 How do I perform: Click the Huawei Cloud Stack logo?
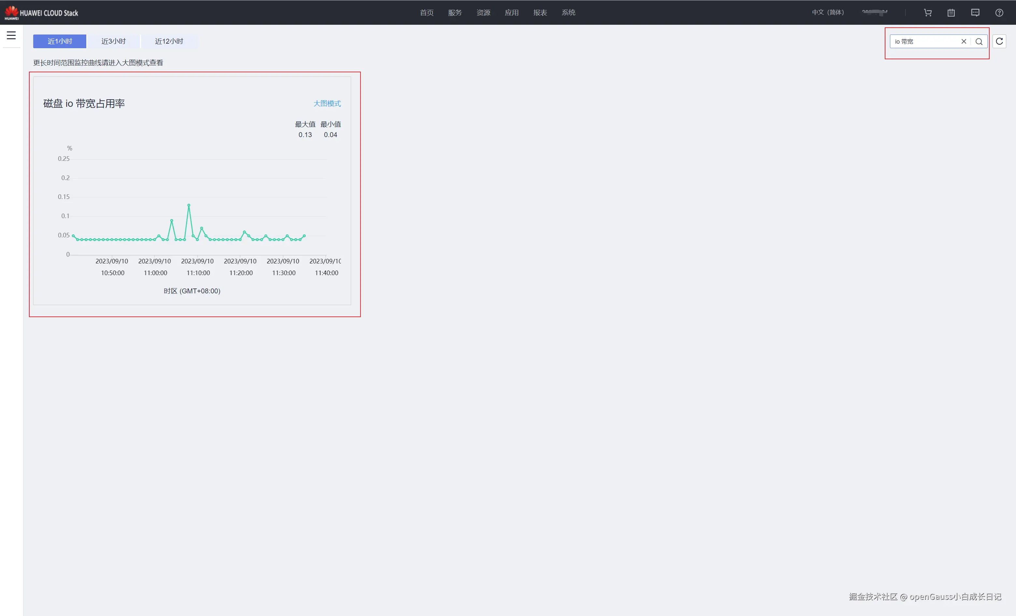pos(41,13)
